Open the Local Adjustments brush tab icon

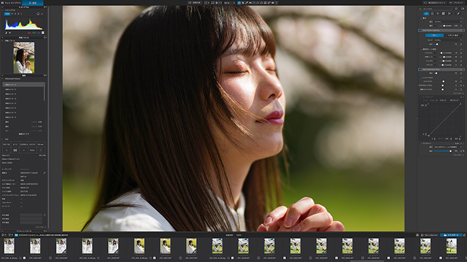point(458,13)
